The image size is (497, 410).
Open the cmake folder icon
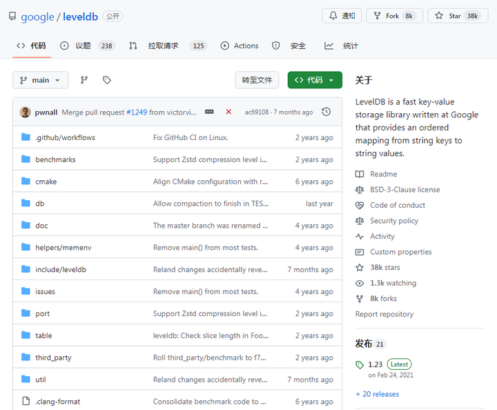point(26,182)
